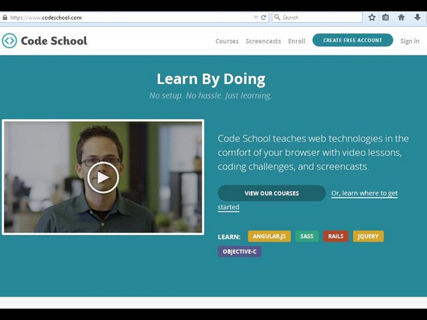This screenshot has width=427, height=320.
Task: Select the red Rails tag
Action: click(336, 236)
